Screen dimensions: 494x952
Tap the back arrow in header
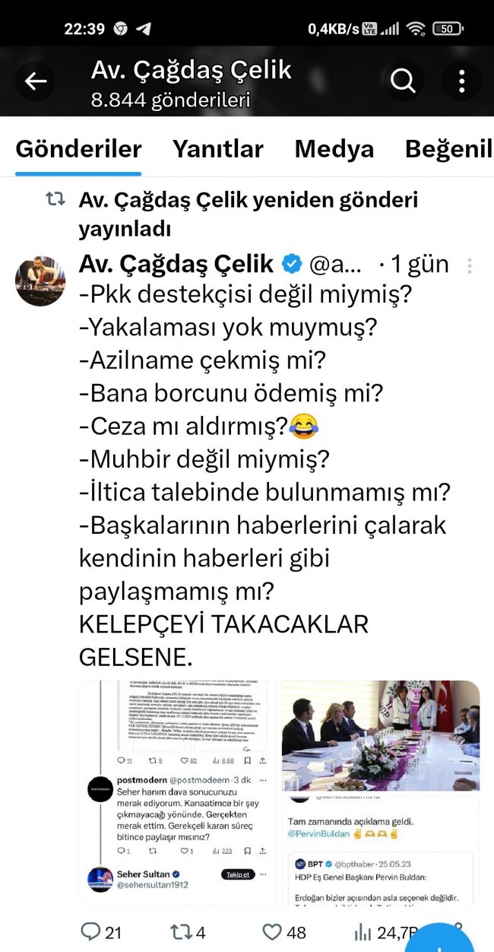(36, 81)
